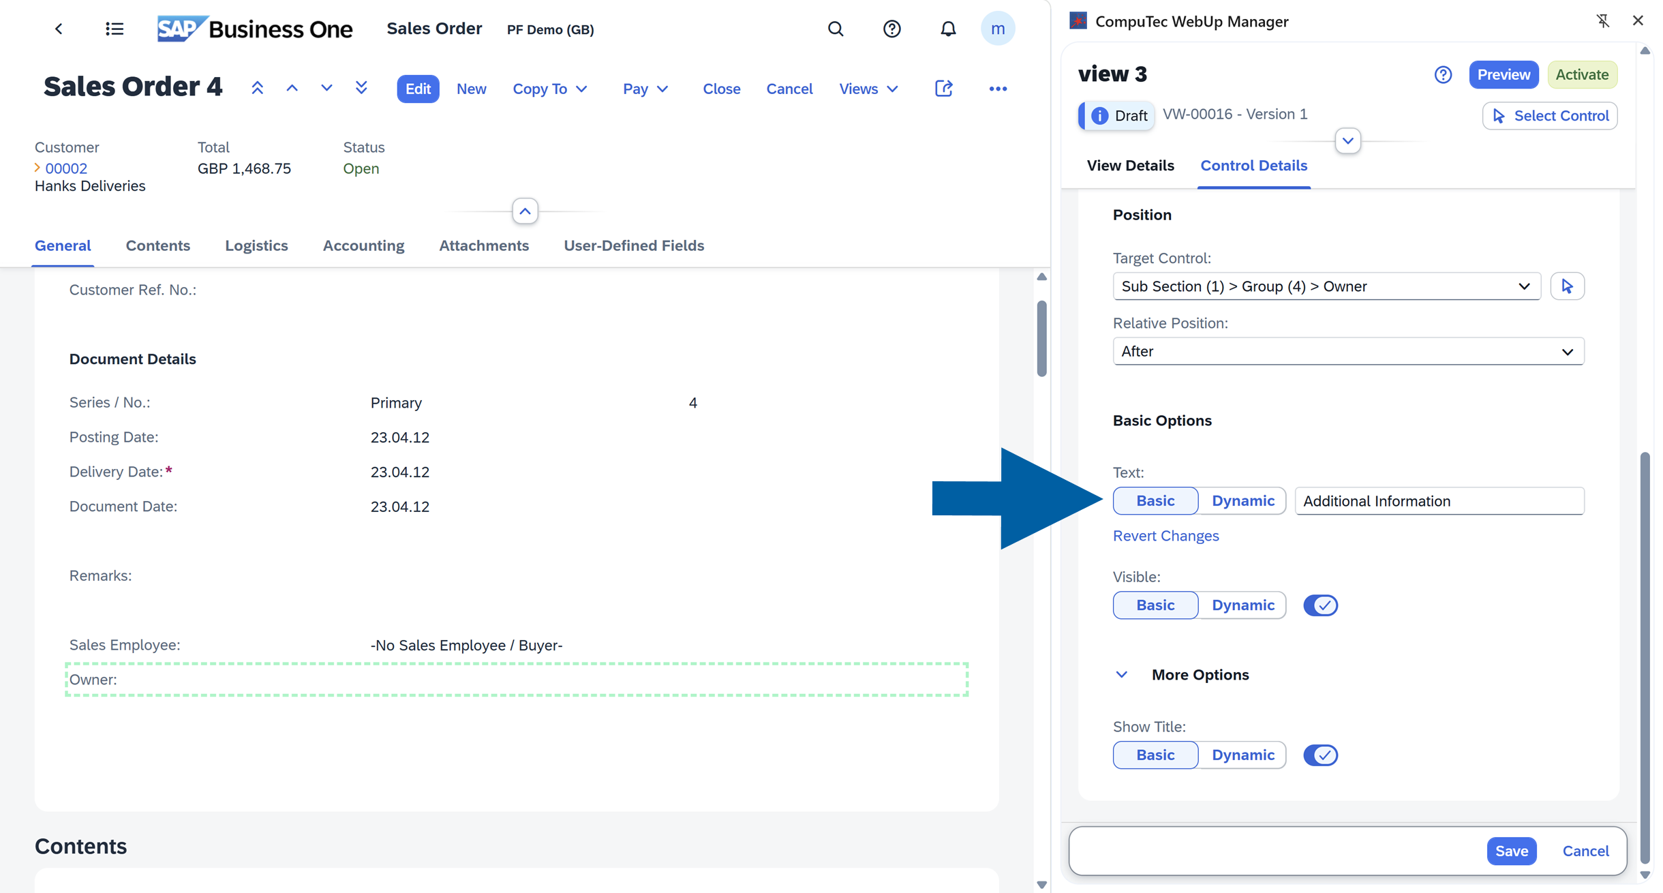The height and width of the screenshot is (893, 1663).
Task: Click the Preview button
Action: [x=1504, y=74]
